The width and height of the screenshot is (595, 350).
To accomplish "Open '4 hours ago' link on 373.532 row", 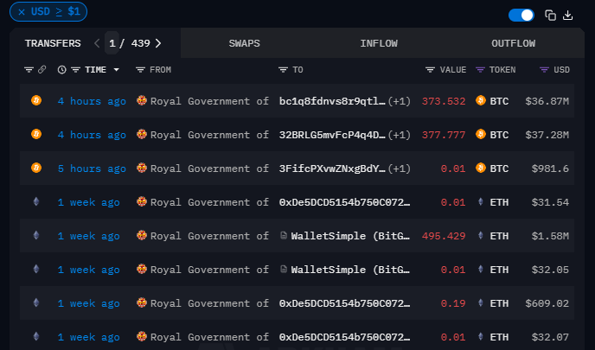I will [x=92, y=101].
